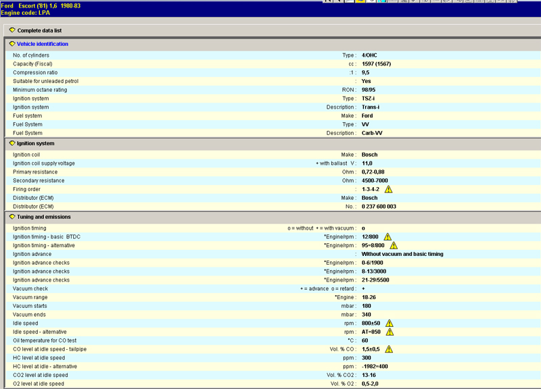
Task: Click yellow icon beside Complete data list
Action: tap(12, 30)
